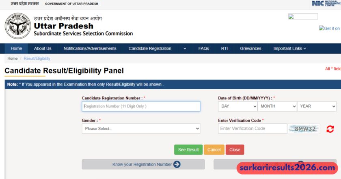
Task: Click the green See Result button
Action: pos(188,150)
